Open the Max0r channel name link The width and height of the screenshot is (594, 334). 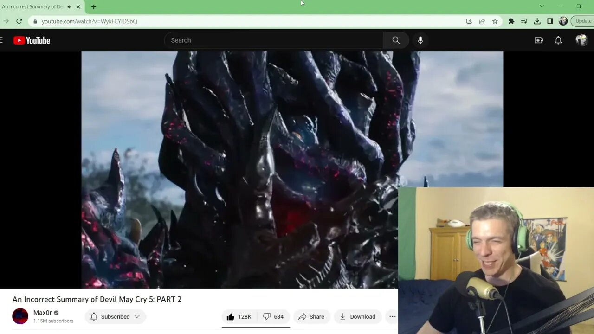[x=43, y=313]
